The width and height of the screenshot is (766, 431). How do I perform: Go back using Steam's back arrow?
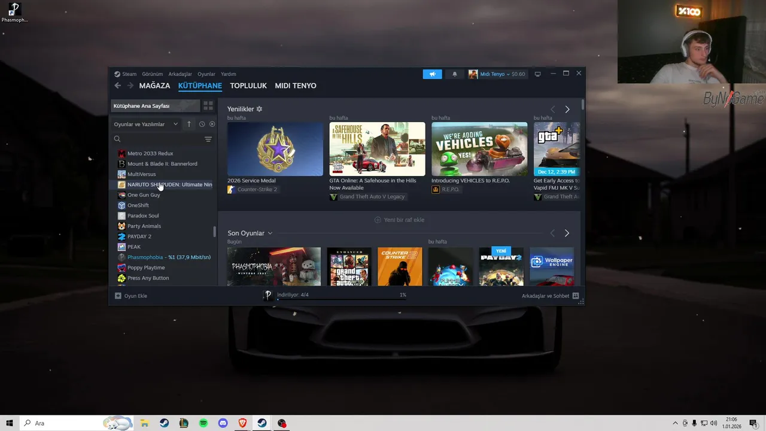pos(117,86)
